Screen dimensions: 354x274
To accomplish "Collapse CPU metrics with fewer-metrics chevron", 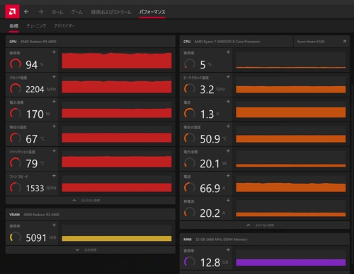I will click(x=249, y=225).
